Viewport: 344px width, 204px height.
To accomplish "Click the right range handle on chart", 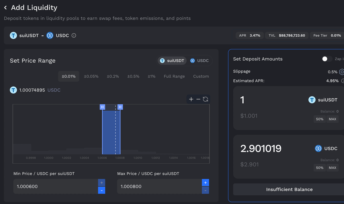I will tap(120, 107).
